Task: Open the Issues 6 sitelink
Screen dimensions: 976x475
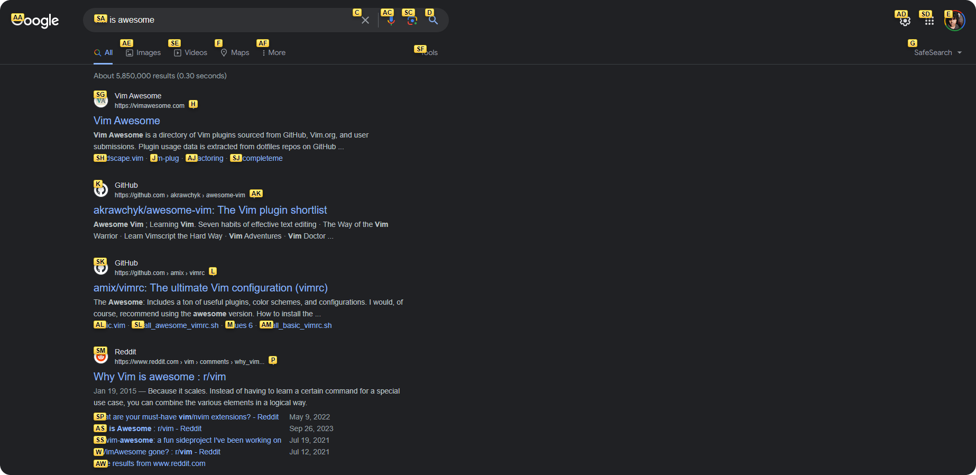Action: tap(239, 325)
